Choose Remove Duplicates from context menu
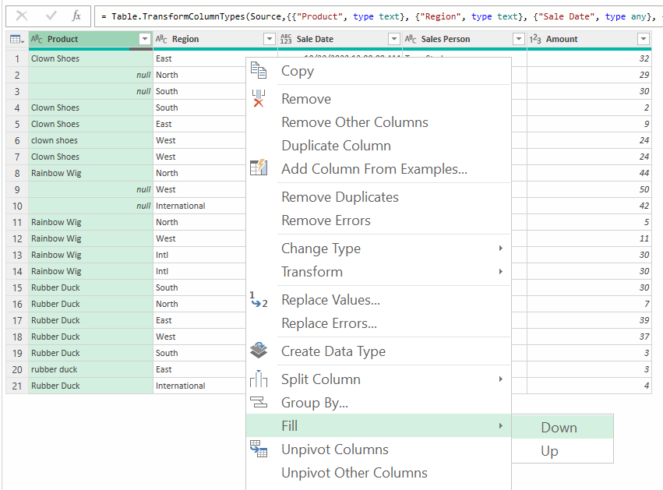Image resolution: width=663 pixels, height=490 pixels. (x=340, y=197)
